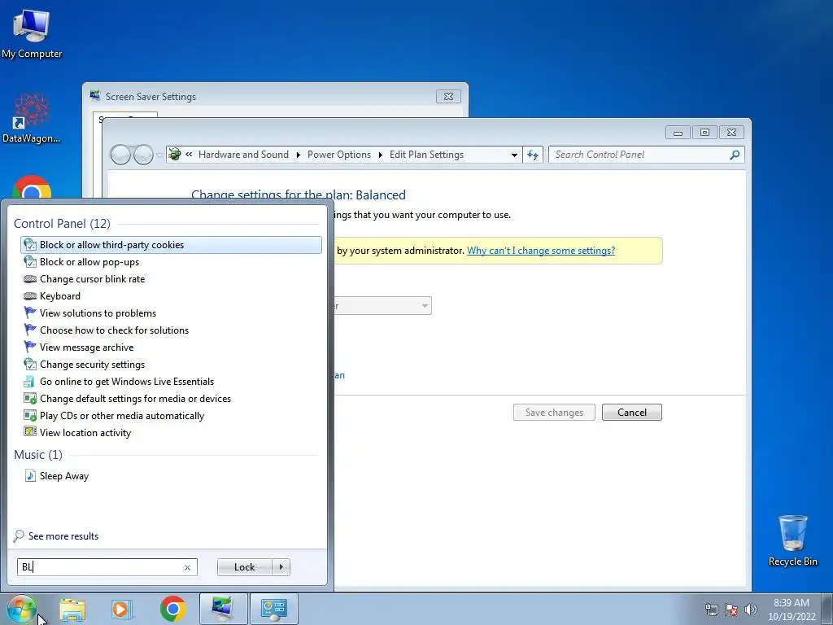Open View message archive result
The height and width of the screenshot is (625, 833).
[171, 347]
